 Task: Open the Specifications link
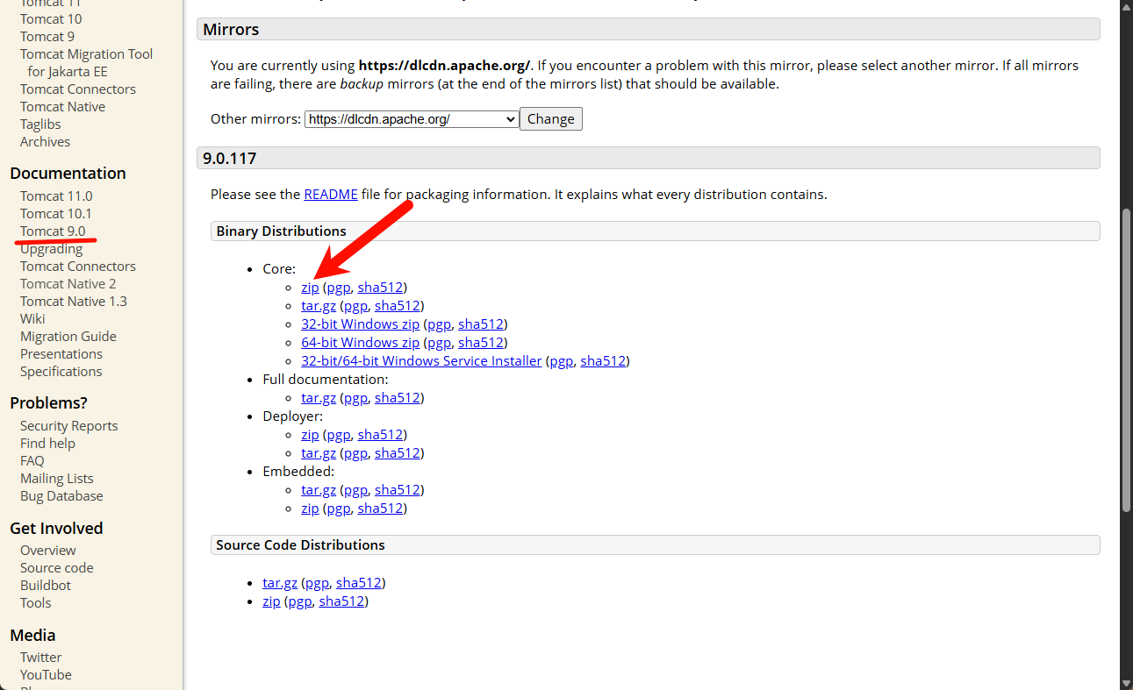coord(61,372)
